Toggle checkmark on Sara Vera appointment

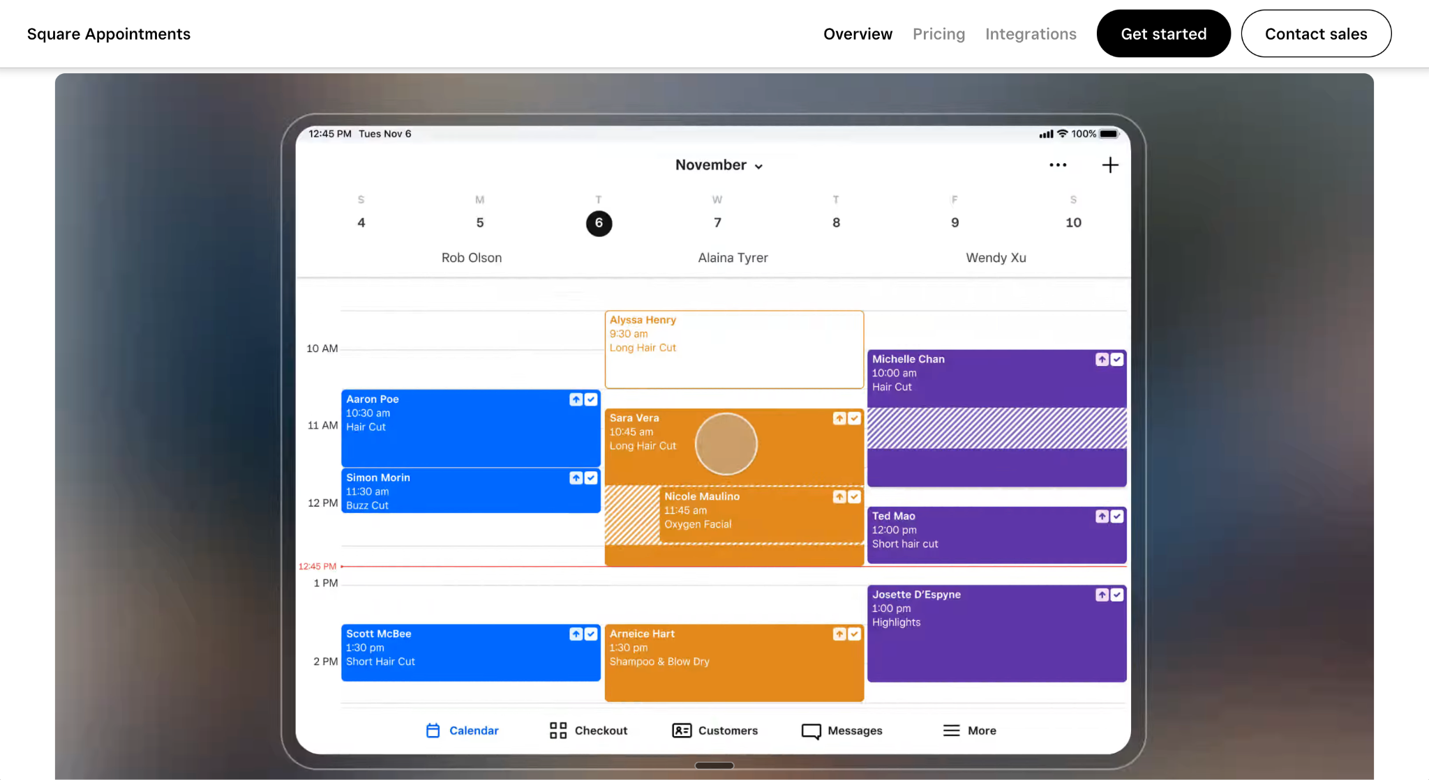coord(855,418)
